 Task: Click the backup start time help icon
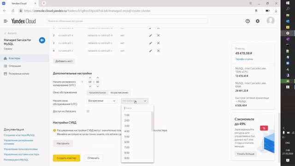click(x=82, y=82)
